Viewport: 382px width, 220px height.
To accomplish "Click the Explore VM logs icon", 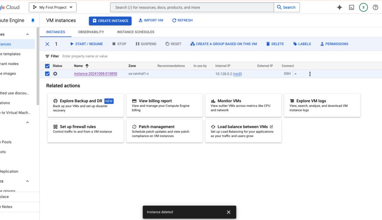I will coord(292,101).
